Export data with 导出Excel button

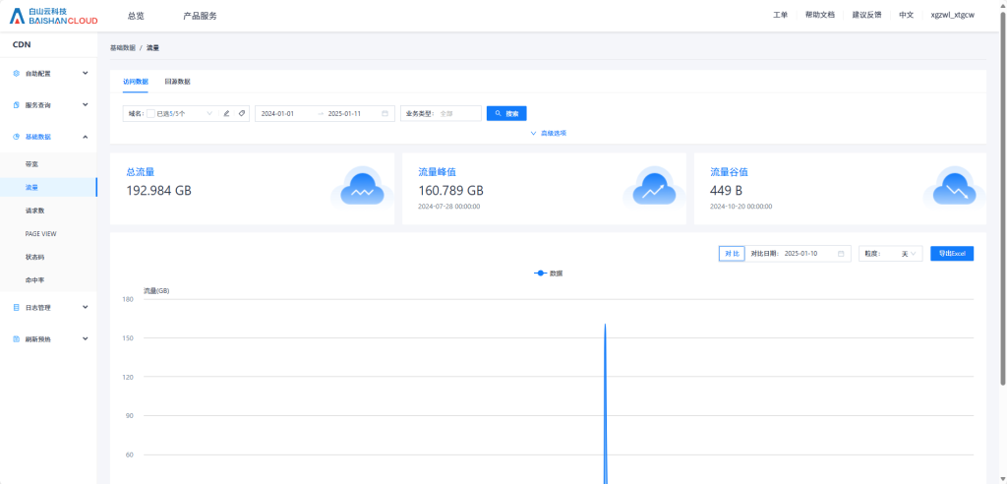pyautogui.click(x=951, y=254)
